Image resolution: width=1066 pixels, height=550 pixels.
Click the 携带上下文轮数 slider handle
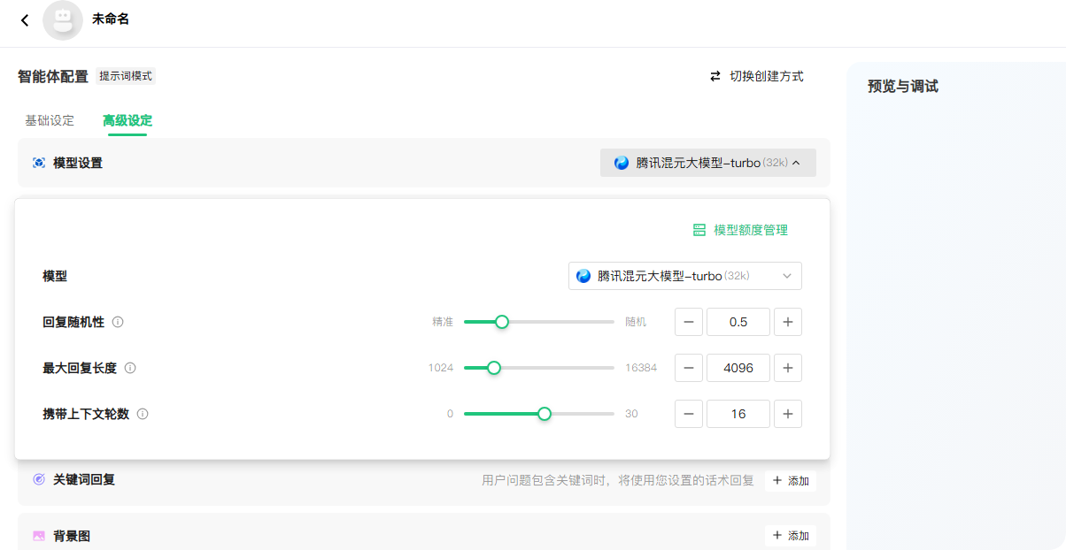coord(545,414)
